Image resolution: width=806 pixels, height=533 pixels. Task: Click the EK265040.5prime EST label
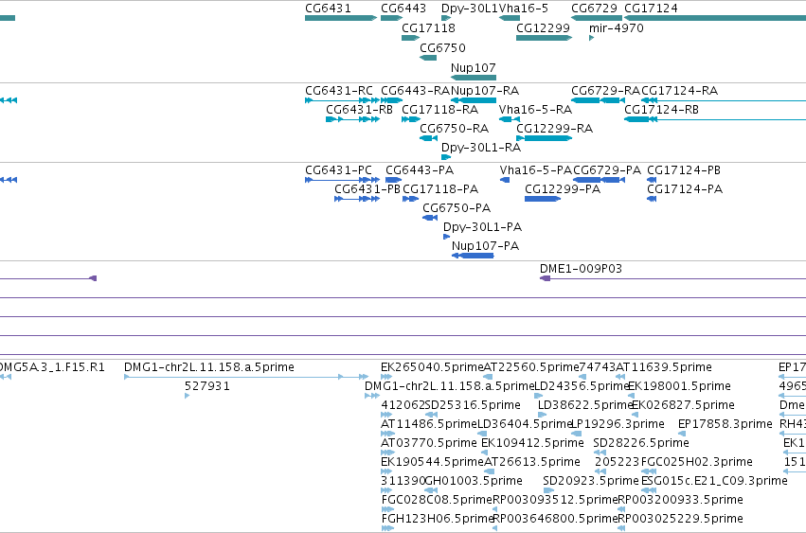pyautogui.click(x=432, y=367)
